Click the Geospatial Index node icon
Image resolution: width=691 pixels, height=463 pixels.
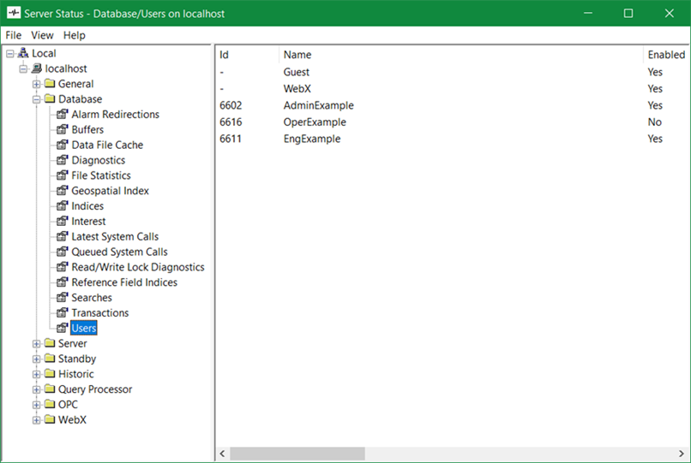[62, 191]
